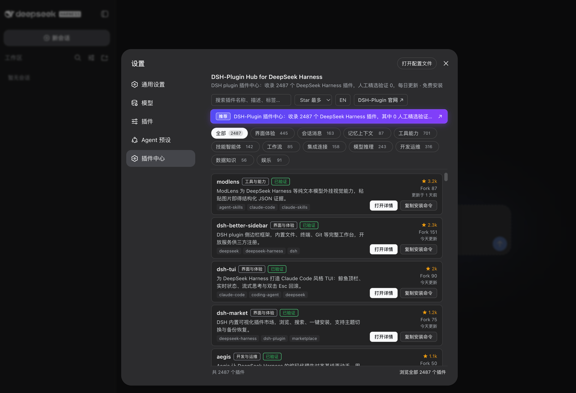This screenshot has width=576, height=393.
Task: Filter by model inference category 243
Action: coord(370,147)
